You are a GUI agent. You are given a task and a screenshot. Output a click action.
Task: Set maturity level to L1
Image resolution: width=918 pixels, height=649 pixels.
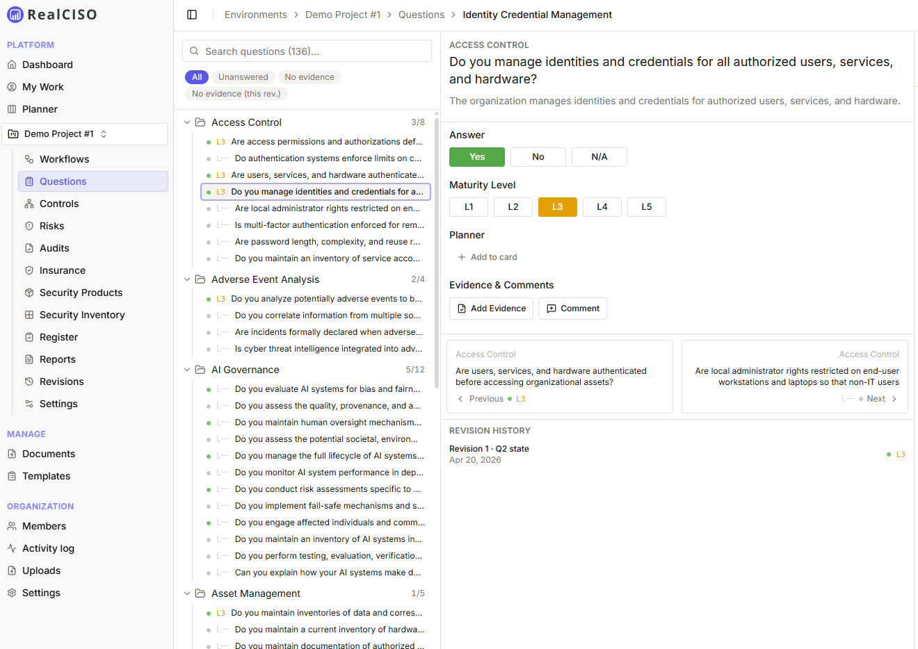(469, 207)
